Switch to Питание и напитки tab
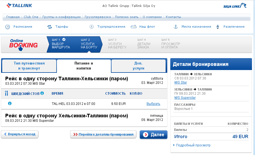 tap(84, 66)
